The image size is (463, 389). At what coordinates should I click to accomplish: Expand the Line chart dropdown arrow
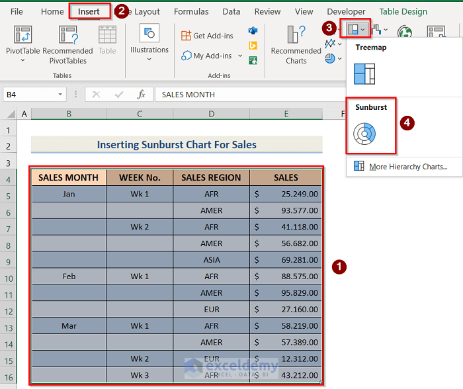click(339, 44)
